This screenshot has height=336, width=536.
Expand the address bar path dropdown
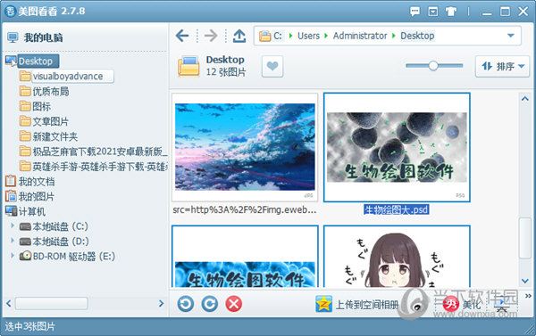coord(511,36)
